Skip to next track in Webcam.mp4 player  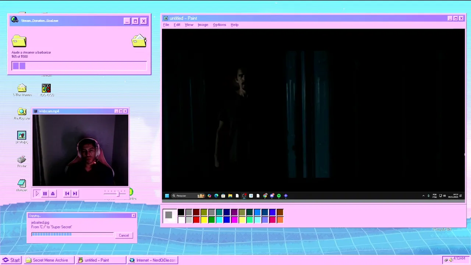point(75,193)
